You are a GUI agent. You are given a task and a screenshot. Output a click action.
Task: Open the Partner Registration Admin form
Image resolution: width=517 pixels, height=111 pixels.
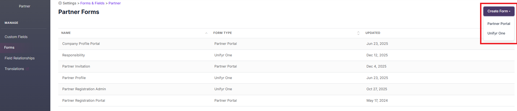point(84,89)
